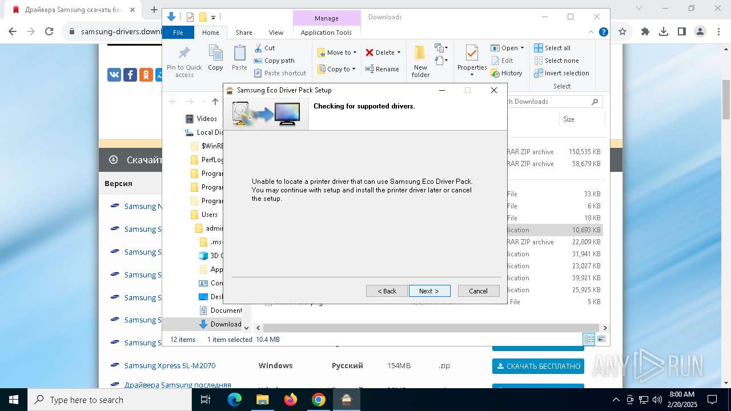Switch to the Home ribbon tab
The width and height of the screenshot is (731, 411).
point(211,33)
